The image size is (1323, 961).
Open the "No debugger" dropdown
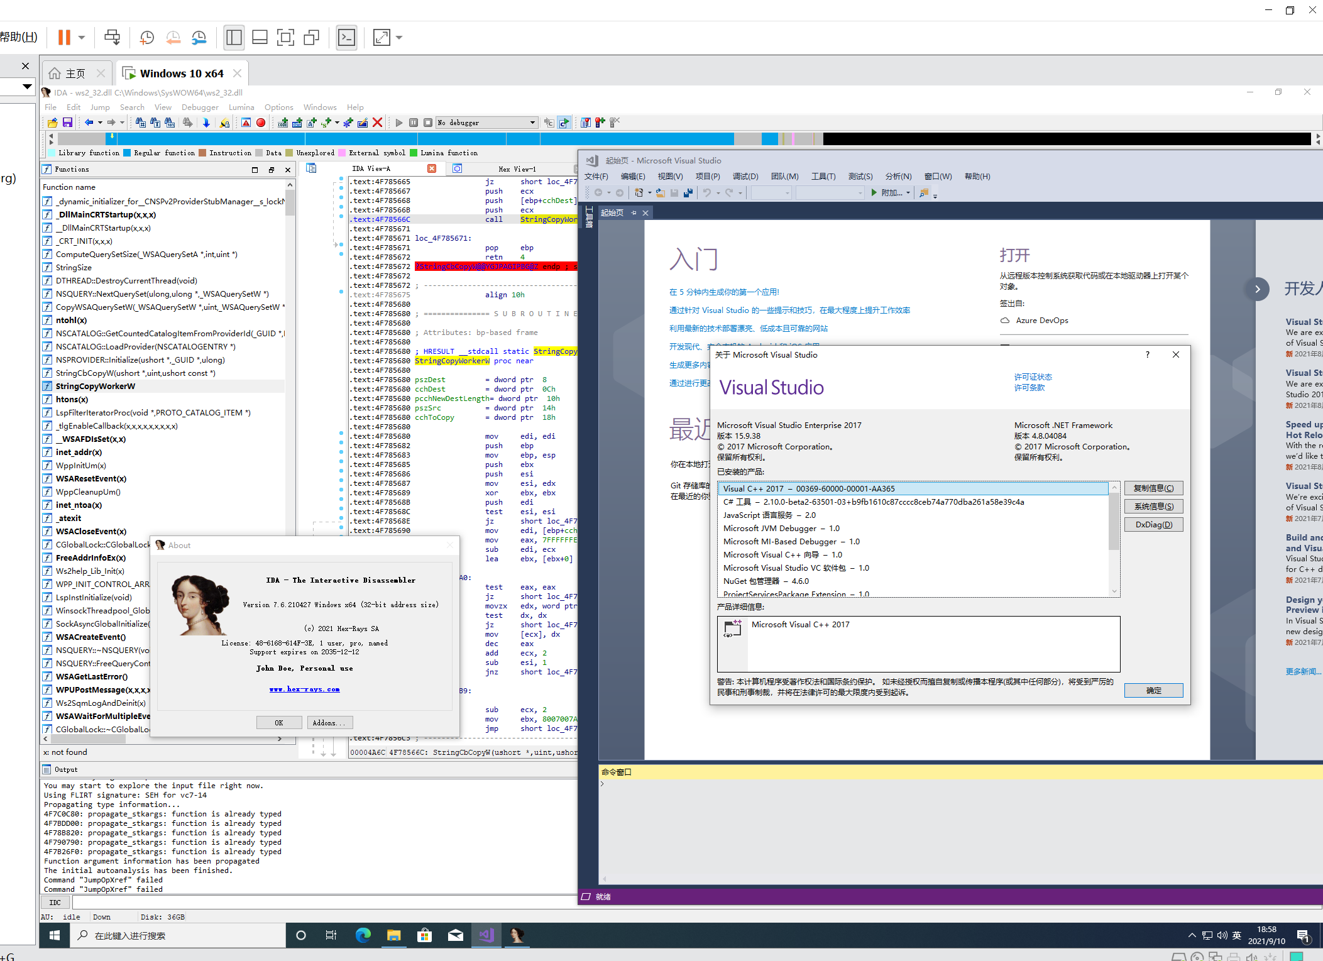pos(532,123)
